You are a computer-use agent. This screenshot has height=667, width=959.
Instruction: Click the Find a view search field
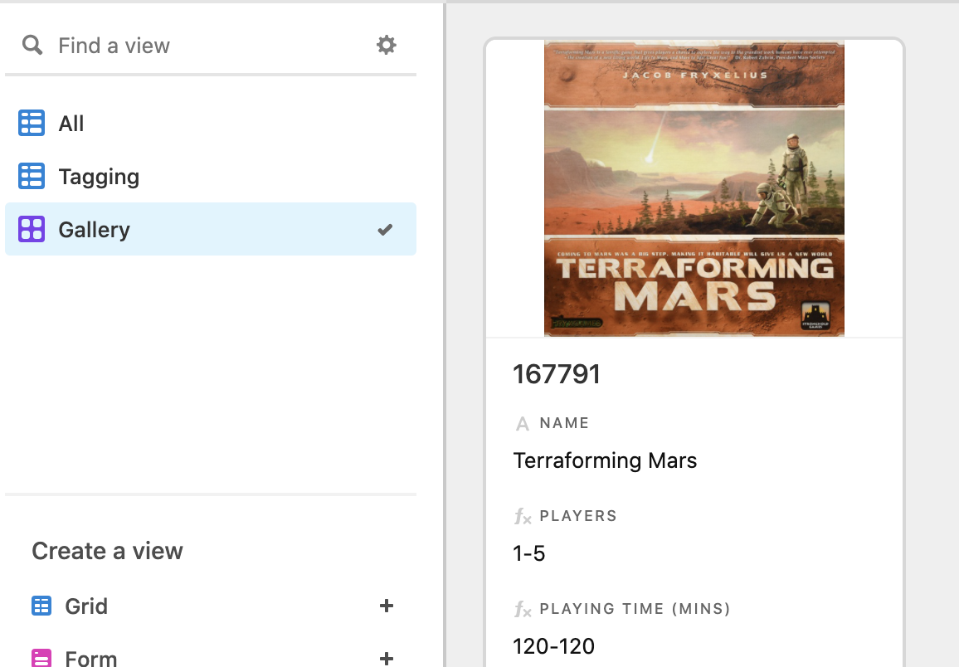tap(207, 45)
